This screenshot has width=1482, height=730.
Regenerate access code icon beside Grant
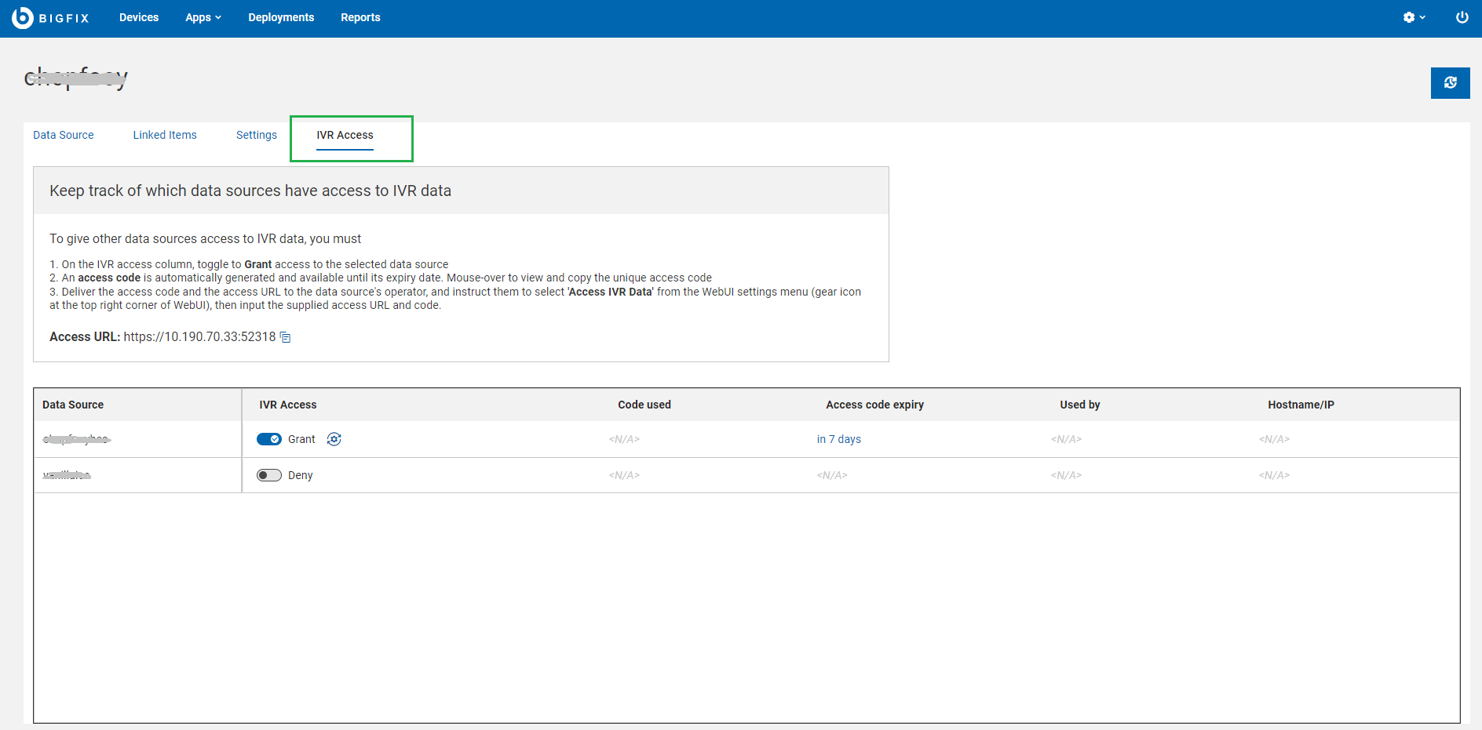point(334,439)
